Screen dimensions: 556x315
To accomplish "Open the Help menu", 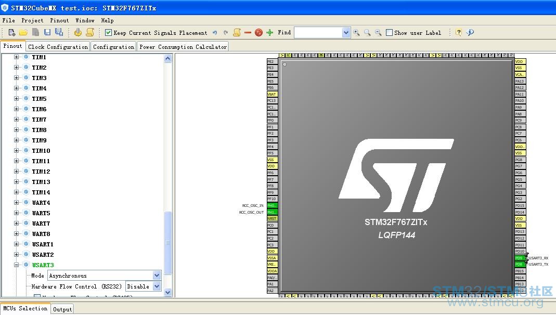I will tap(107, 21).
